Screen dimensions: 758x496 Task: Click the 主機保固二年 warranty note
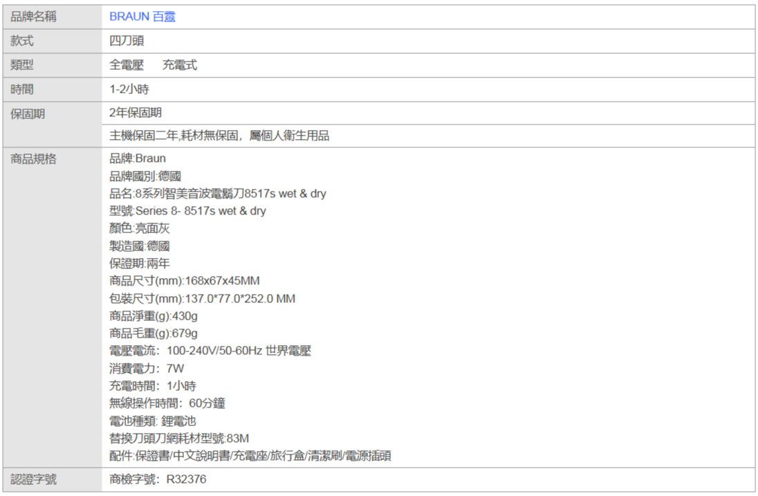click(219, 136)
